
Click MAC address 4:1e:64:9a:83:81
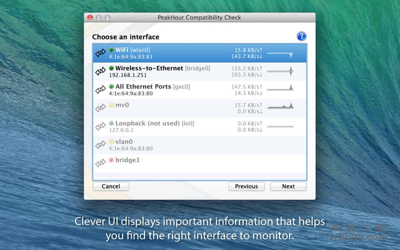(x=130, y=56)
